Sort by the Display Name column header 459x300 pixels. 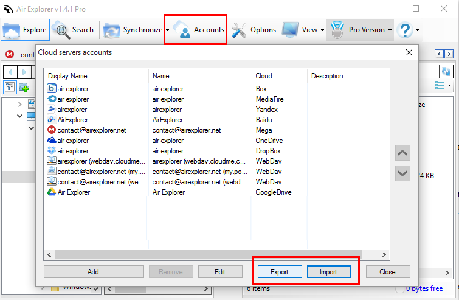click(96, 76)
